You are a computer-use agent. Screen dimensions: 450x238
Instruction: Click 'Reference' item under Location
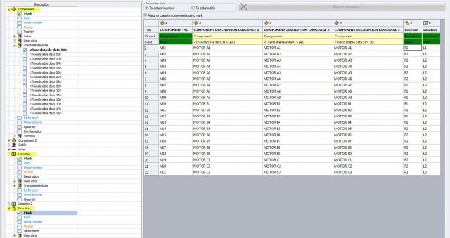pos(30,190)
